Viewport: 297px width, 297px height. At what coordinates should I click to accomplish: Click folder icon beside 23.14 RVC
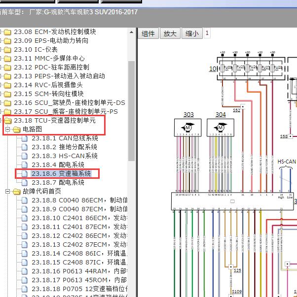tap(7, 85)
